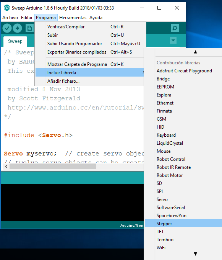Select Subir menu entry
The width and height of the screenshot is (222, 260).
click(x=89, y=35)
